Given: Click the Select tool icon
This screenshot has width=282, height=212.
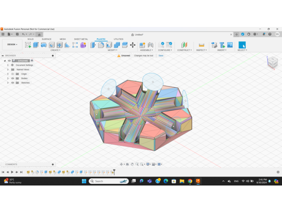Looking at the screenshot, I should pos(242,45).
